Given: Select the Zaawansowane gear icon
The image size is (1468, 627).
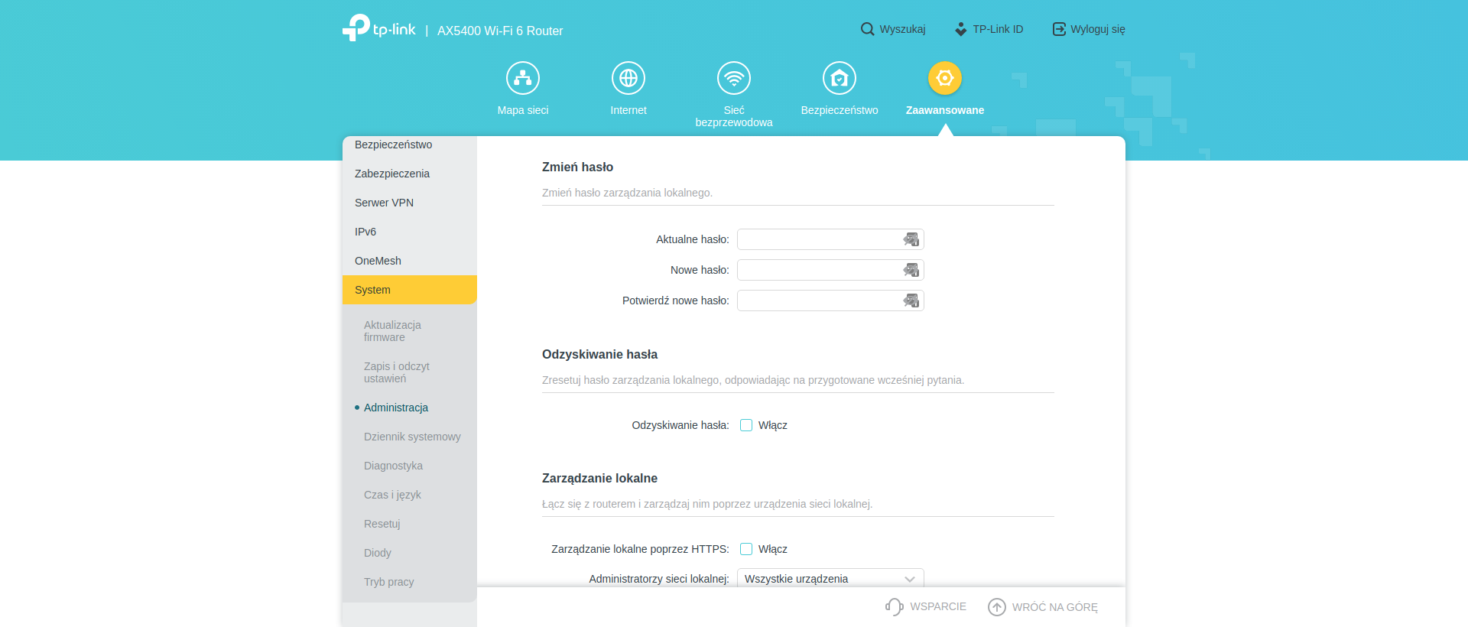Looking at the screenshot, I should (945, 78).
